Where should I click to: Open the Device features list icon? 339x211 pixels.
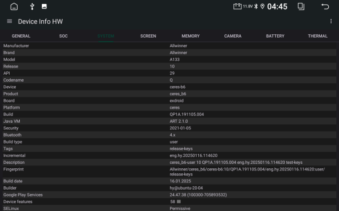(x=179, y=201)
